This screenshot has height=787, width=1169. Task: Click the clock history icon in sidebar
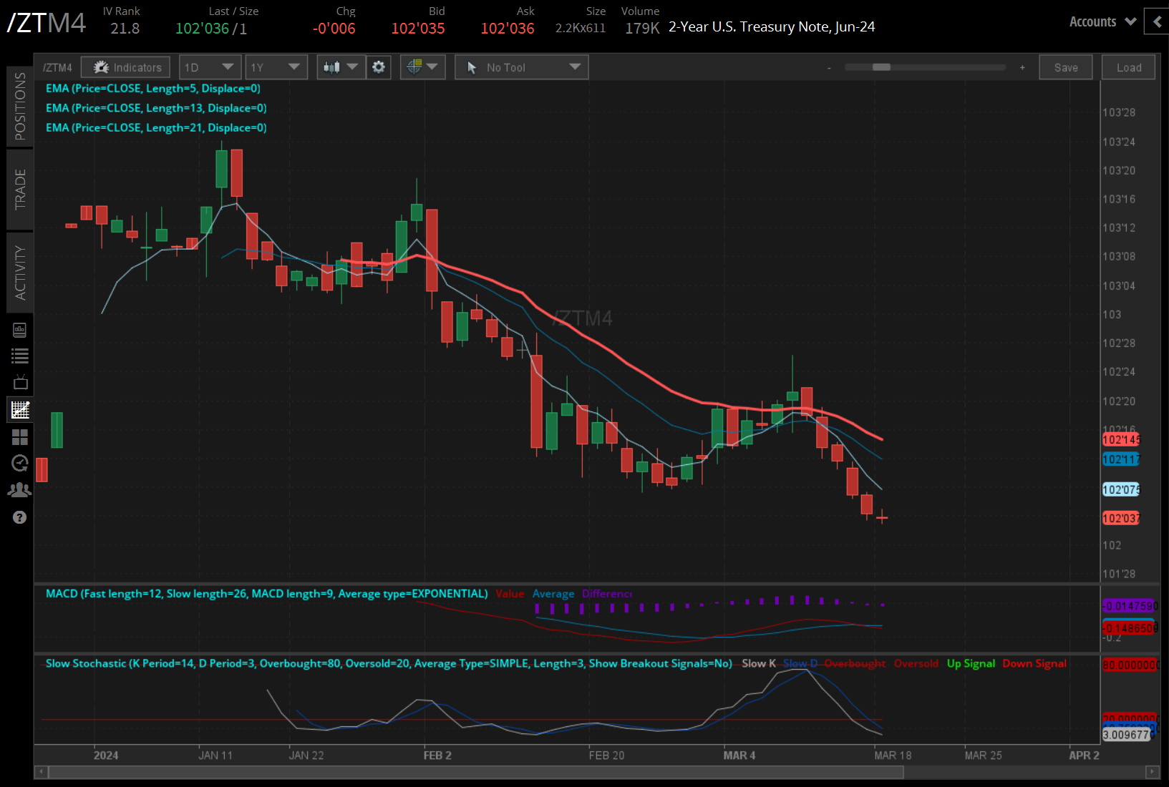(x=20, y=463)
